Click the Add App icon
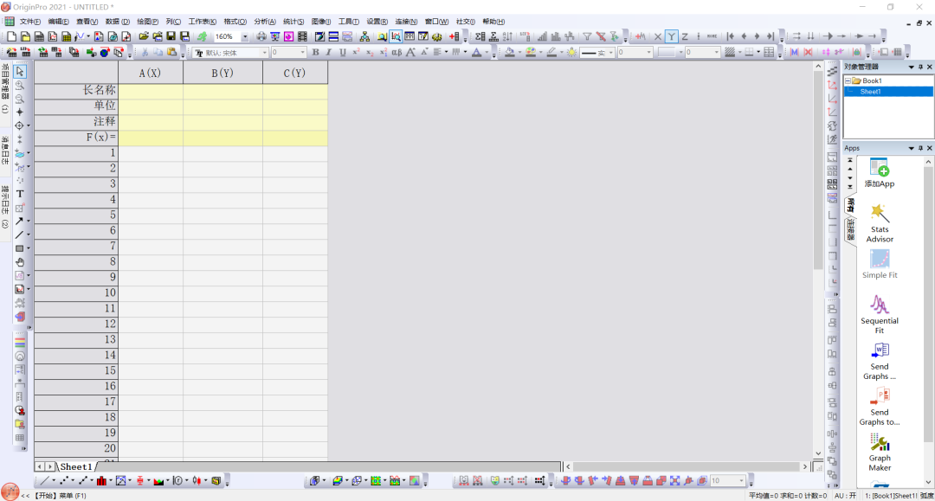Viewport: 935px width, 501px height. coord(880,173)
